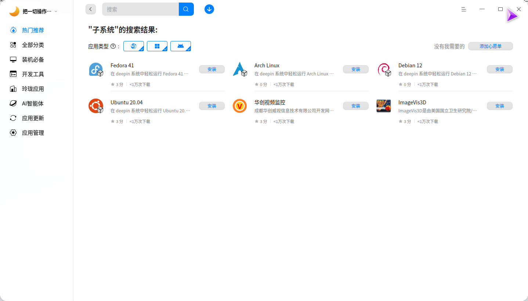
Task: Click the 华创视频监控 description text
Action: [294, 110]
